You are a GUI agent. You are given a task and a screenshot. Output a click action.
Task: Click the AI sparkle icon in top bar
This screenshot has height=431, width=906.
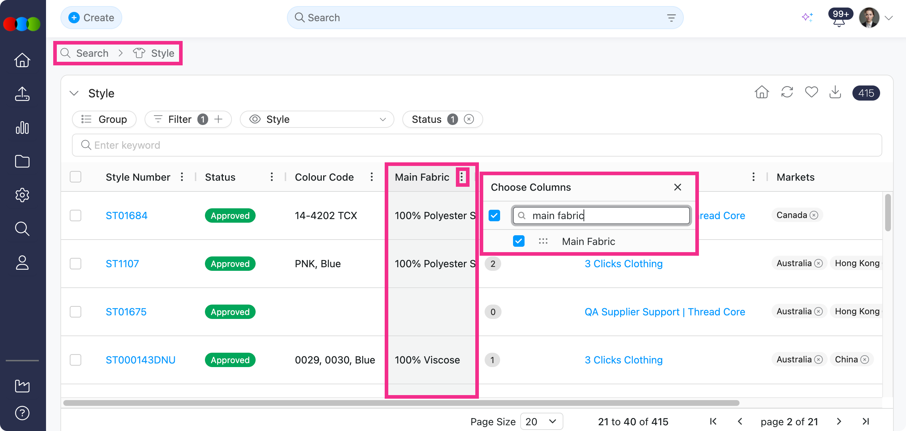(807, 17)
